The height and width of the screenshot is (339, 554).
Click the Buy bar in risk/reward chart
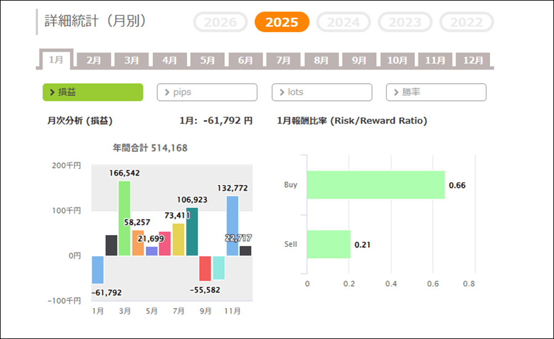pos(375,185)
